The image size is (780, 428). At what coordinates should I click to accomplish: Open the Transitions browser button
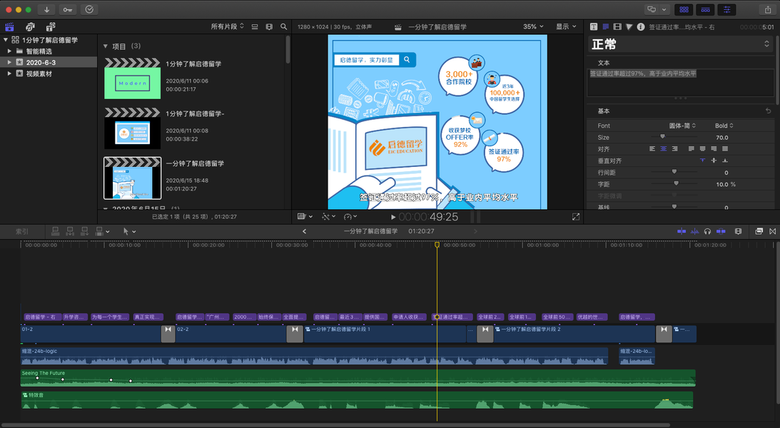(773, 231)
